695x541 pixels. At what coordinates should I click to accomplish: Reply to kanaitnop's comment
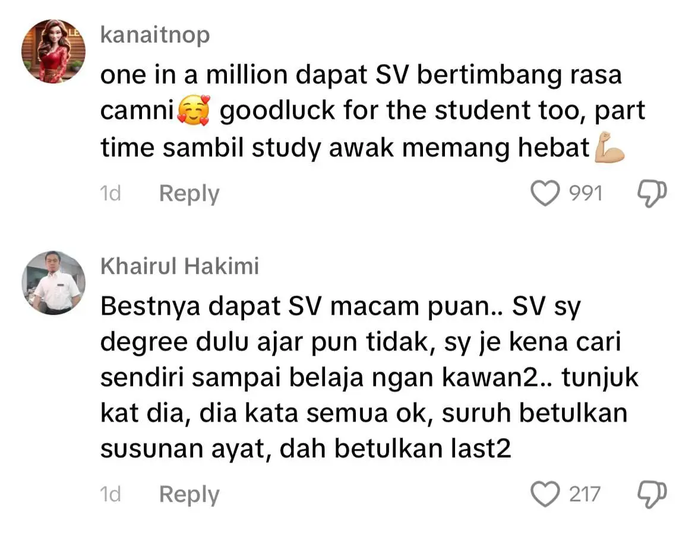point(189,194)
